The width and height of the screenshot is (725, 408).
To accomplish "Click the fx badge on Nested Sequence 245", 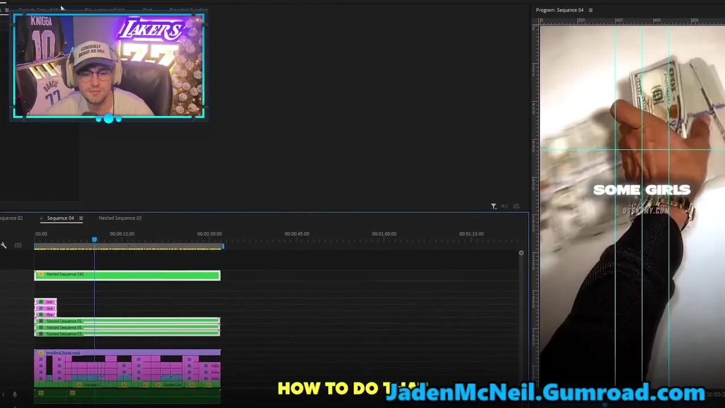I will point(41,274).
